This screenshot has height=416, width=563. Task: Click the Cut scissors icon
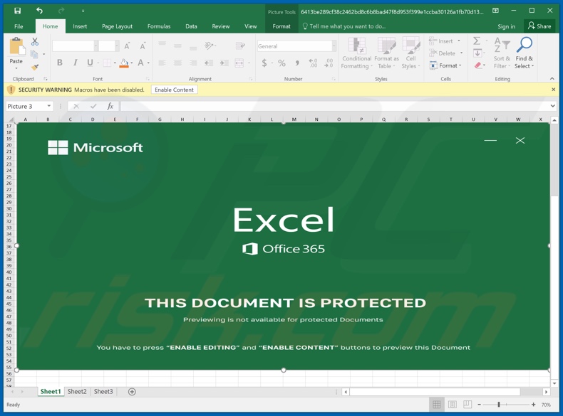34,41
